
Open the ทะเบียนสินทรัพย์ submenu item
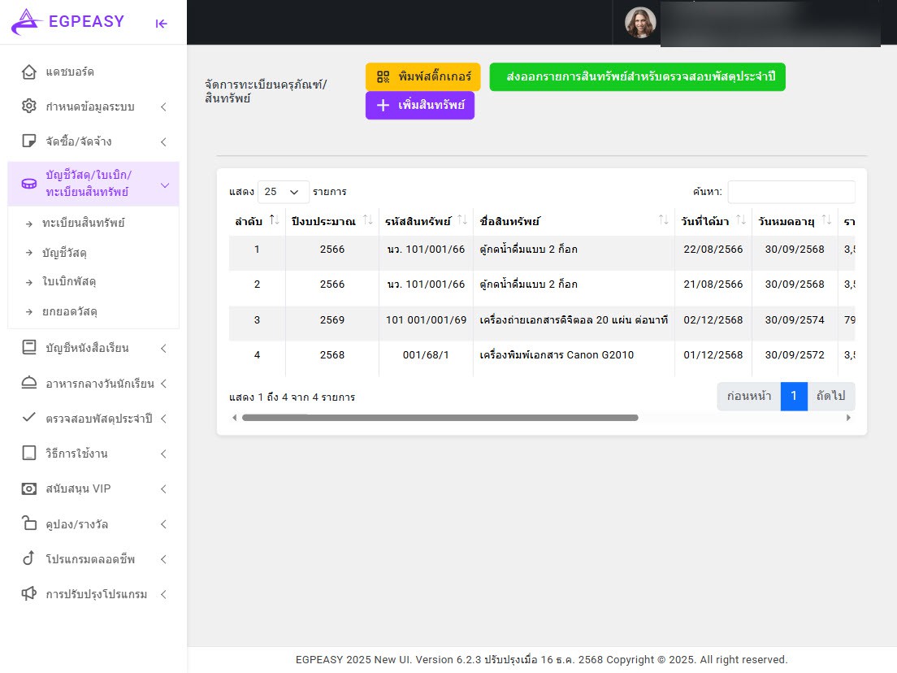tap(84, 223)
